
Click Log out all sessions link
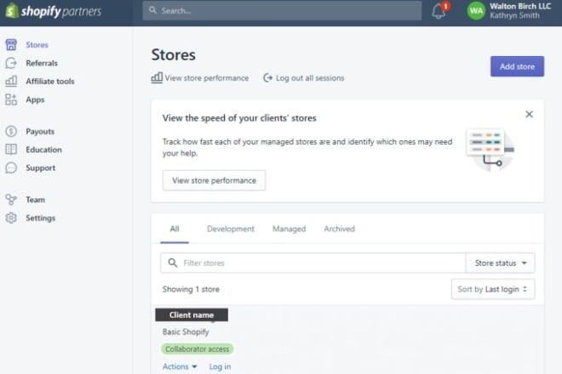coord(310,78)
